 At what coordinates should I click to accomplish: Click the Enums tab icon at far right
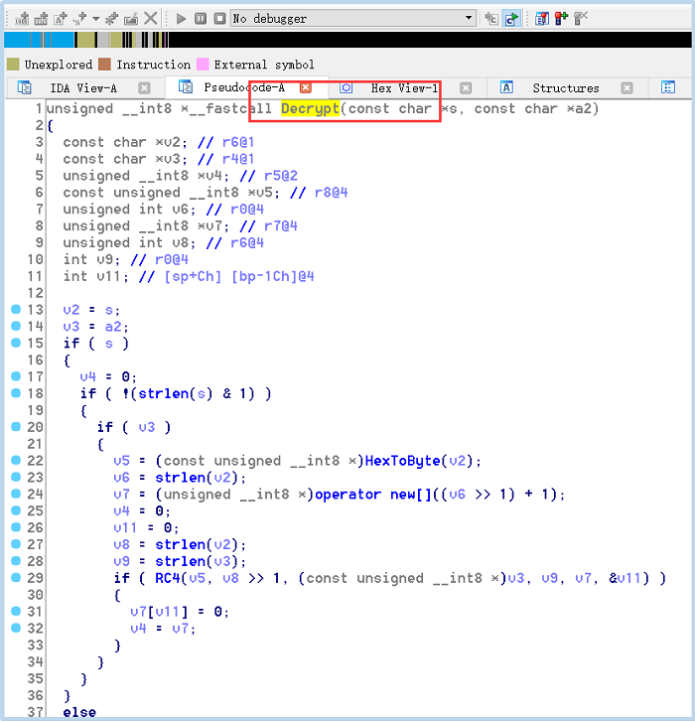[668, 87]
